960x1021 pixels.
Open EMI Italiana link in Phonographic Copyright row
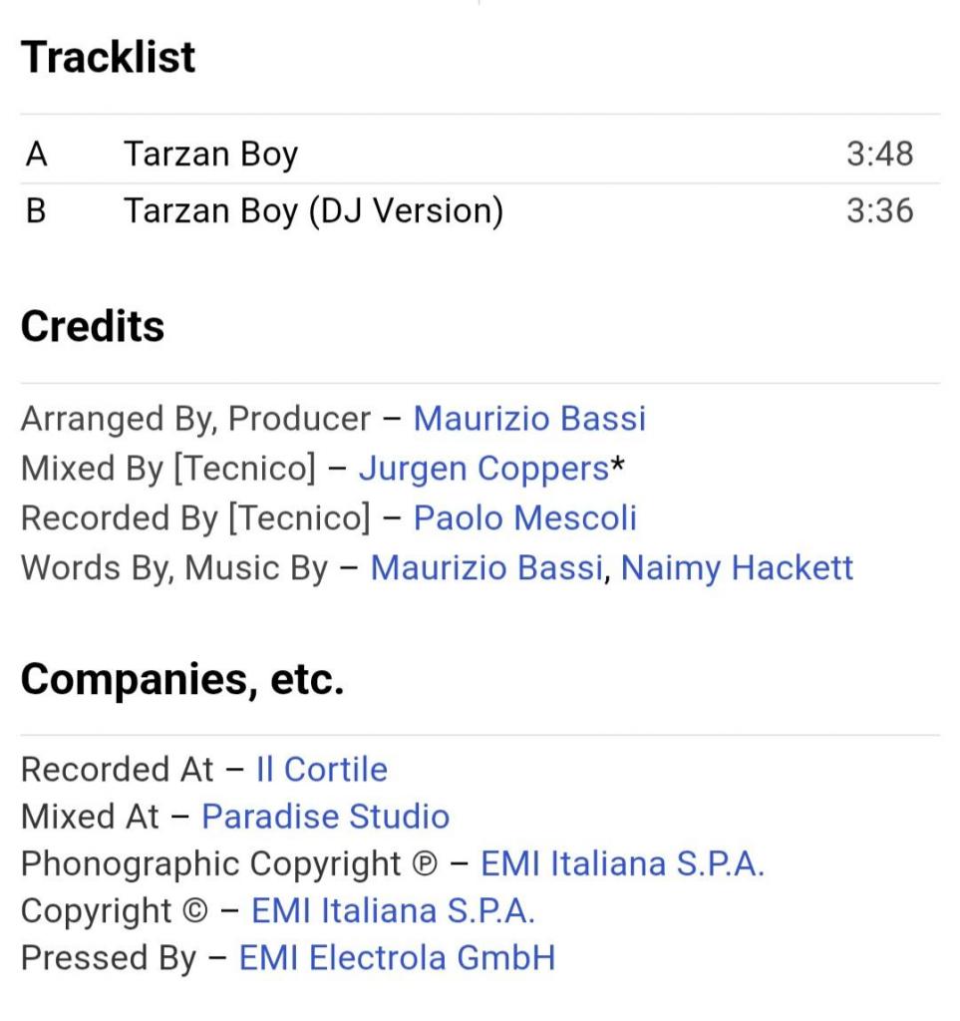[622, 863]
